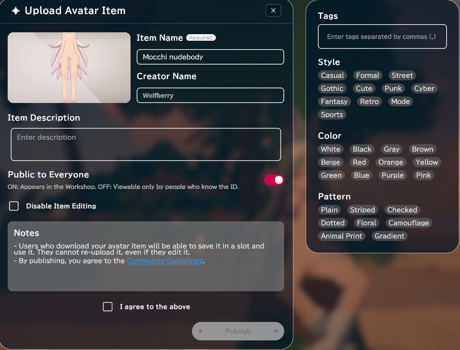Select the Green color tag
Viewport: 460px width, 350px height.
pyautogui.click(x=331, y=175)
